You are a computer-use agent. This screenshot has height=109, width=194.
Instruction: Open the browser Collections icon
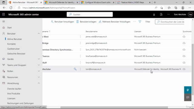pyautogui.click(x=176, y=8)
